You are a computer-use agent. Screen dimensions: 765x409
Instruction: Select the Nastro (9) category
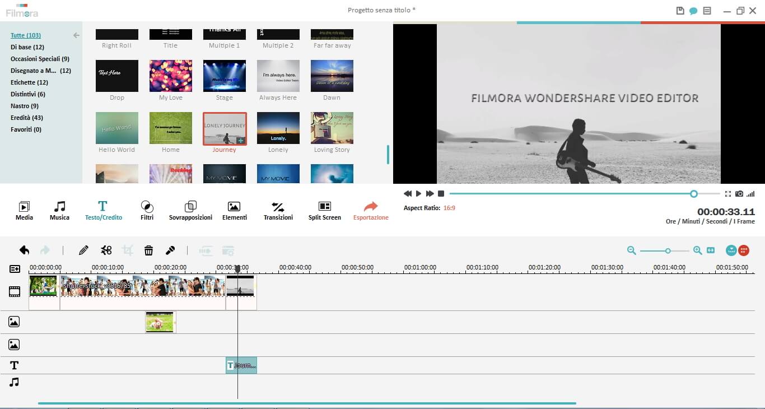[25, 106]
